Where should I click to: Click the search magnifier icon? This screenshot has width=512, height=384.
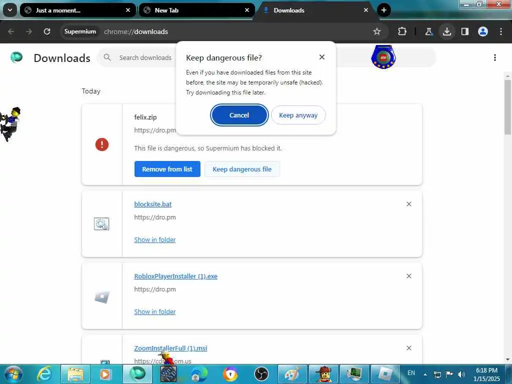(107, 57)
